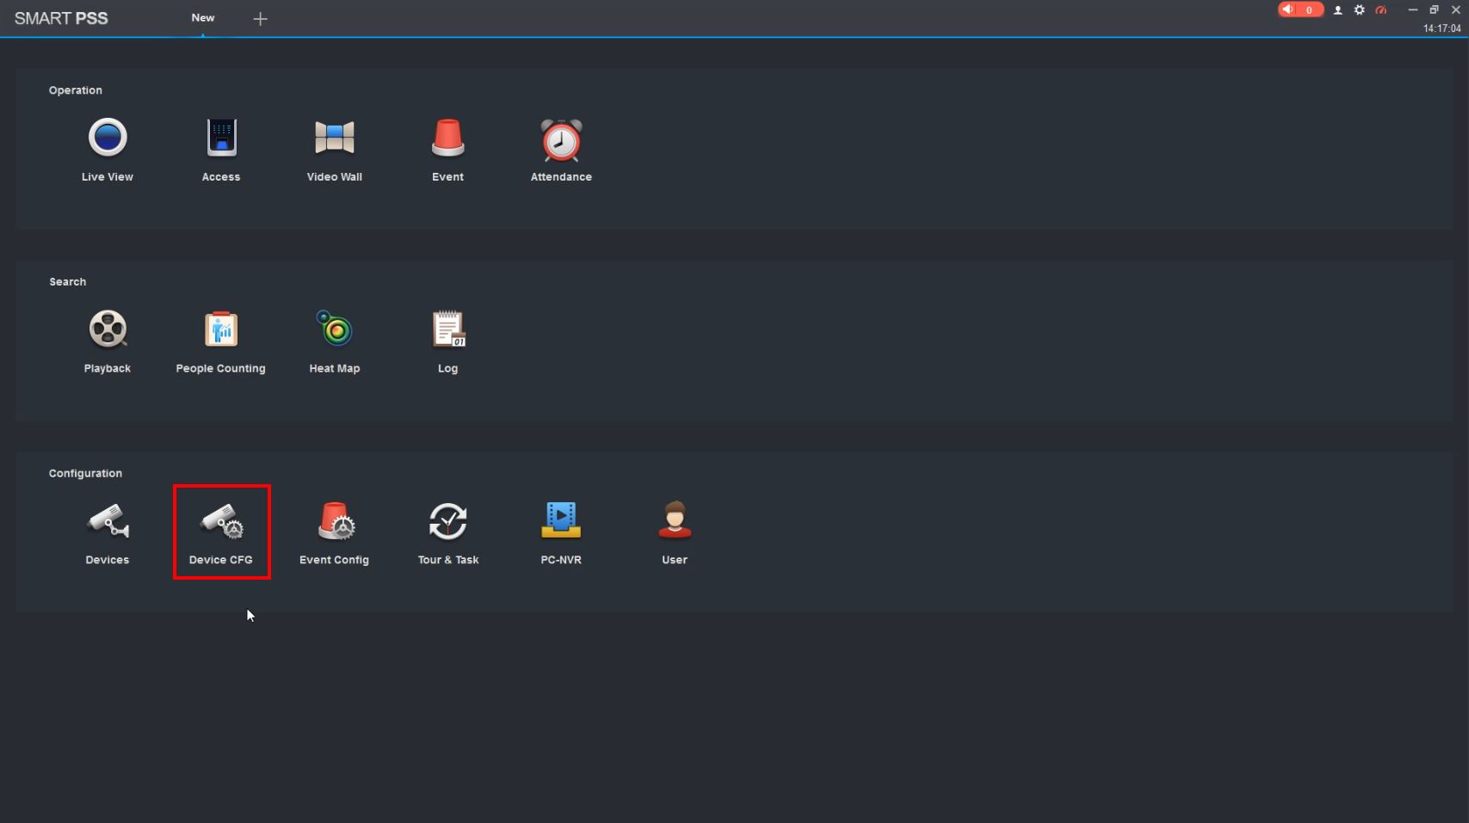Add a new tab with plus button
The height and width of the screenshot is (823, 1469).
pos(260,19)
